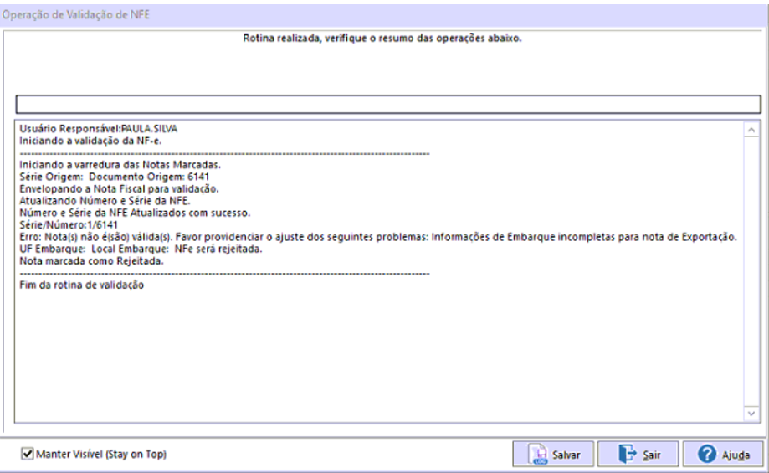Click the log scrollbar up arrow
The width and height of the screenshot is (769, 473).
coord(751,130)
